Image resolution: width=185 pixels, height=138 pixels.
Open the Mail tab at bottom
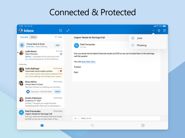42,125
